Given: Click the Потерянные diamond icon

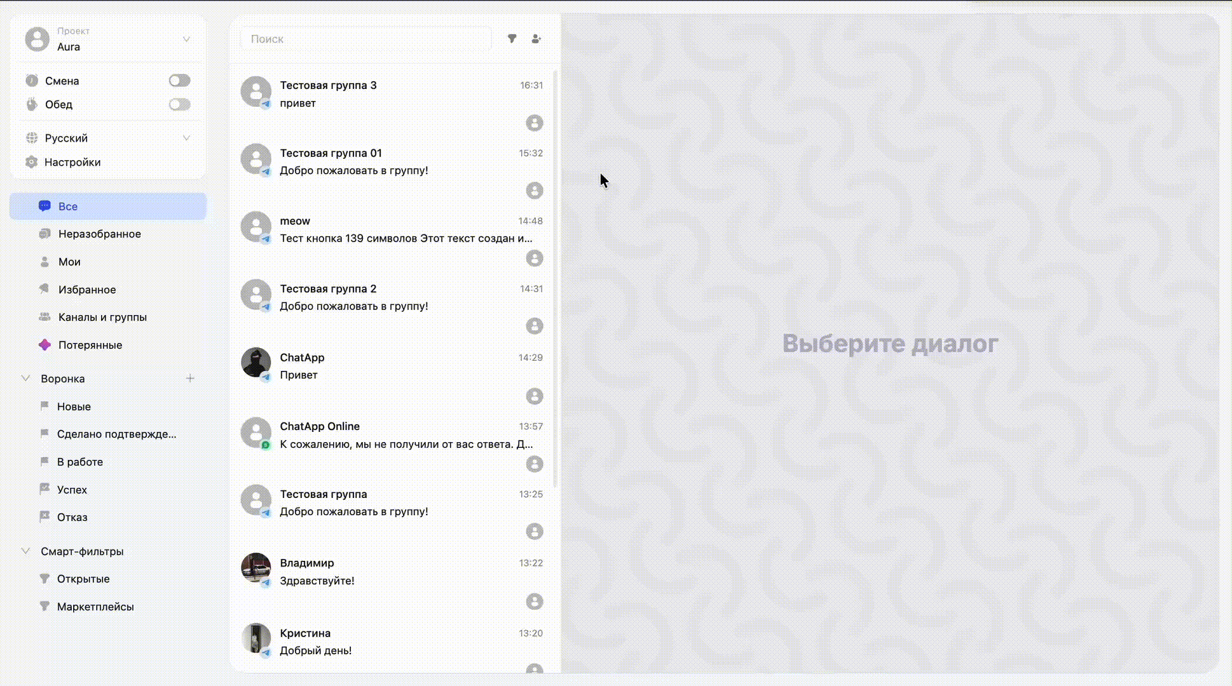Looking at the screenshot, I should click(44, 345).
